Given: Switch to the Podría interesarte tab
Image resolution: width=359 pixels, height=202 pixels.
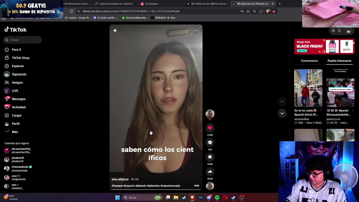Looking at the screenshot, I should [x=339, y=61].
